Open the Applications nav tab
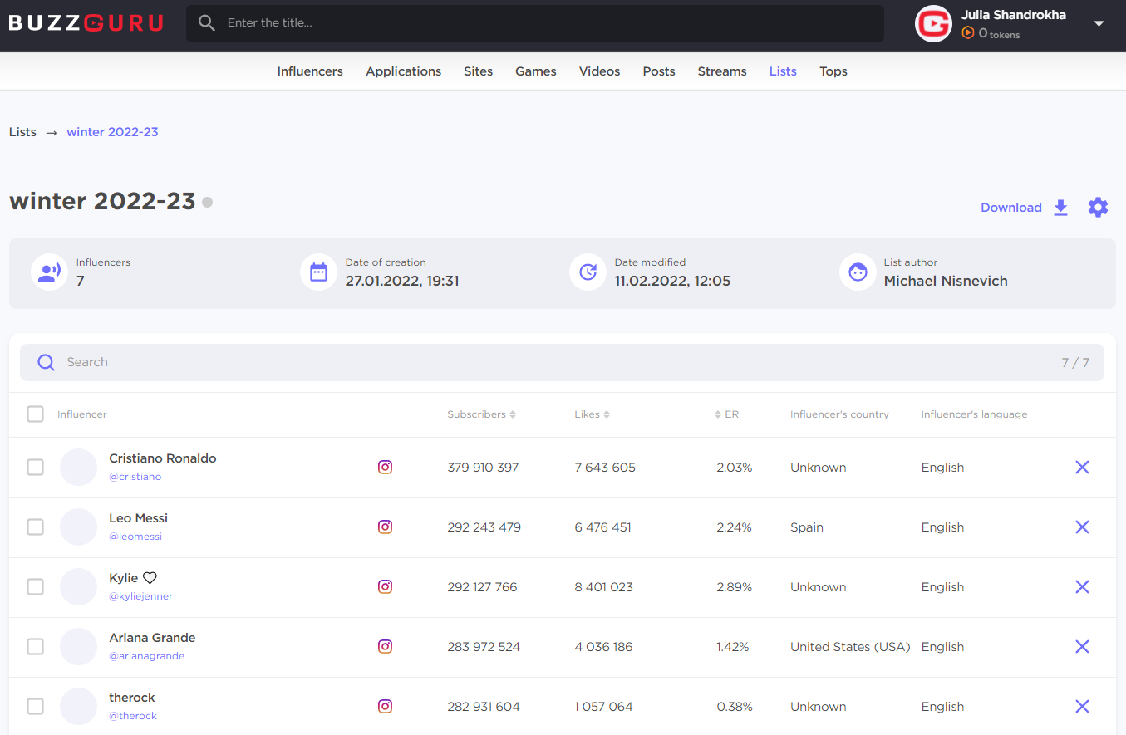The image size is (1126, 735). coord(404,71)
